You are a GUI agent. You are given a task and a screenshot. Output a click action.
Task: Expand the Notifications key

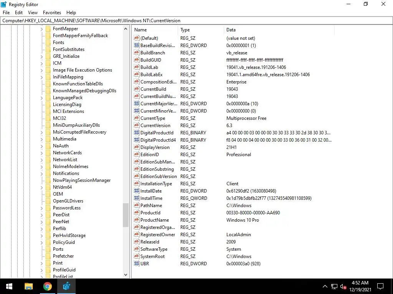click(41, 174)
